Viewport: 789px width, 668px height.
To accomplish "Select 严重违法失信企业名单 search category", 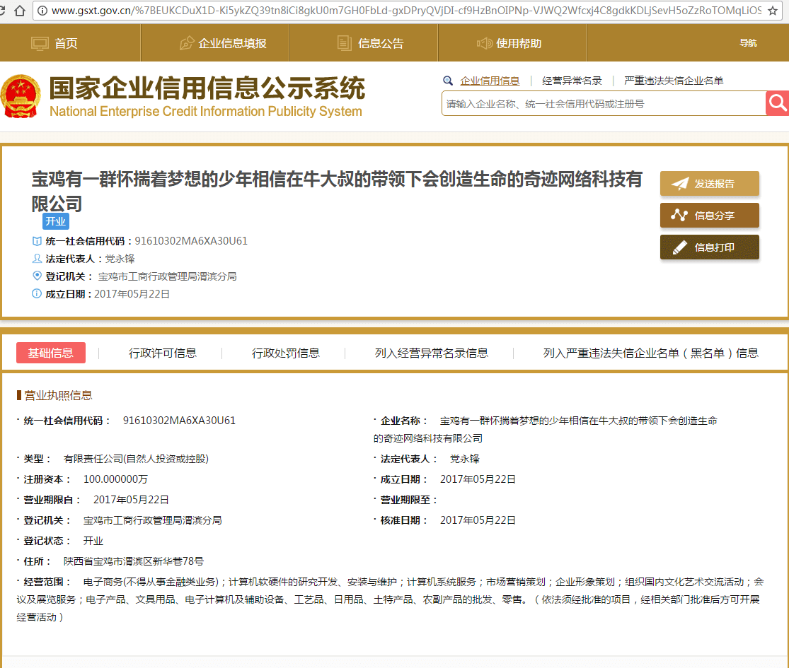I will point(673,81).
